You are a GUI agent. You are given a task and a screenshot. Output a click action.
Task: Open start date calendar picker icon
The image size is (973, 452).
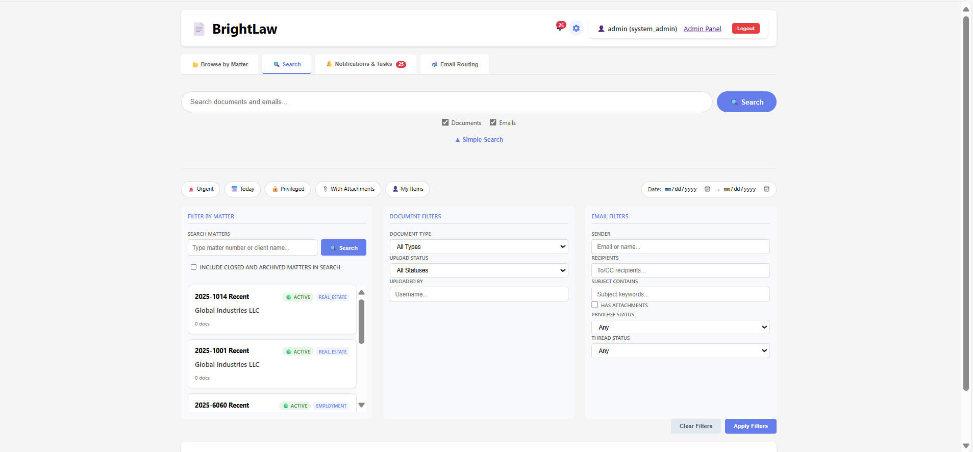(707, 189)
